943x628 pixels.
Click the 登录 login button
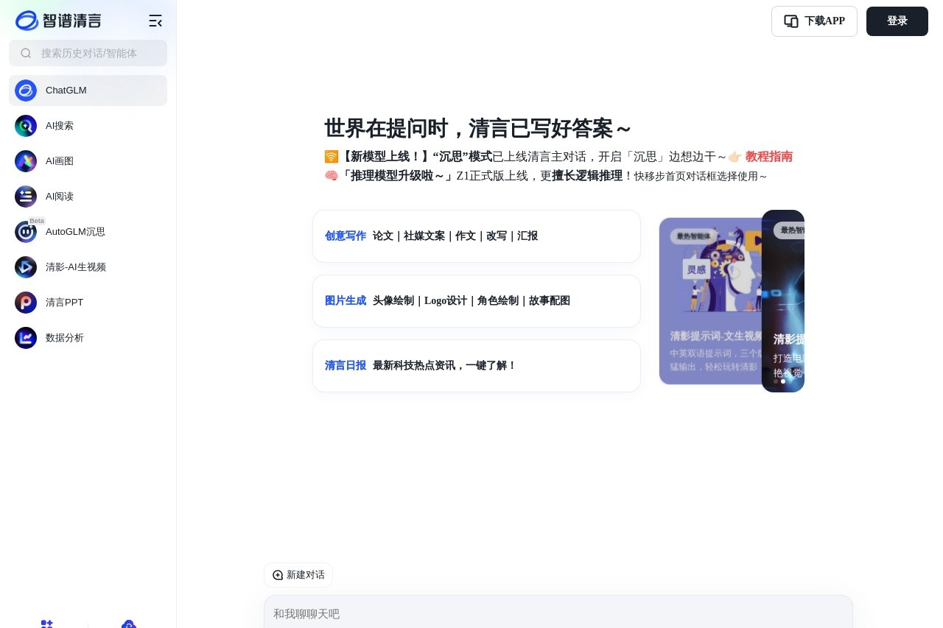pos(897,21)
